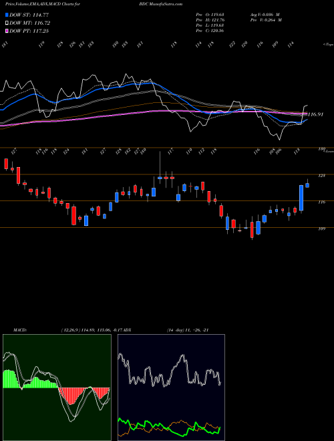Click the 'Avg V: 0.086 M' volume text

coord(265,15)
